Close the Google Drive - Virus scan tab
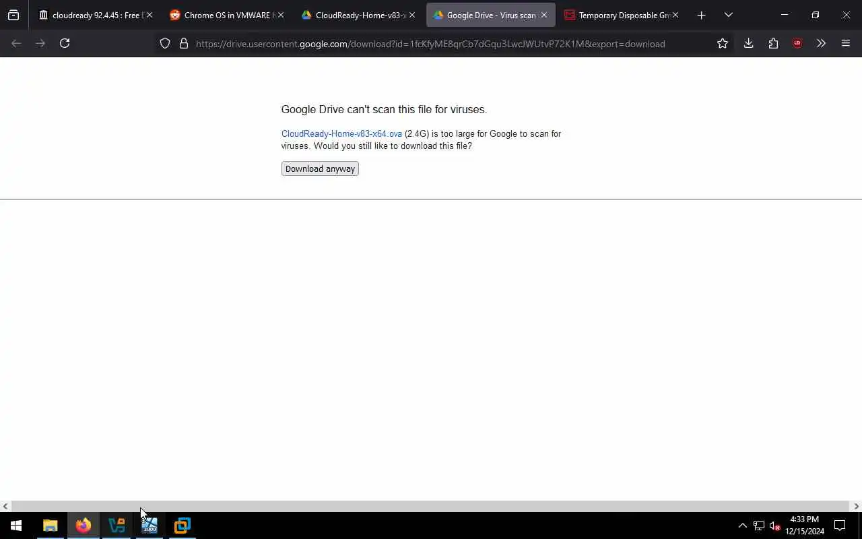This screenshot has height=539, width=862. click(x=544, y=15)
